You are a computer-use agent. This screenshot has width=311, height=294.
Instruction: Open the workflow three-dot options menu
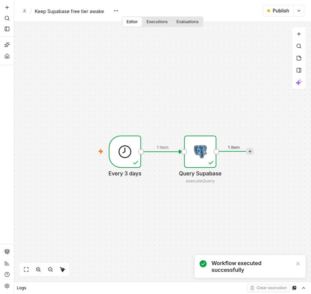[116, 11]
